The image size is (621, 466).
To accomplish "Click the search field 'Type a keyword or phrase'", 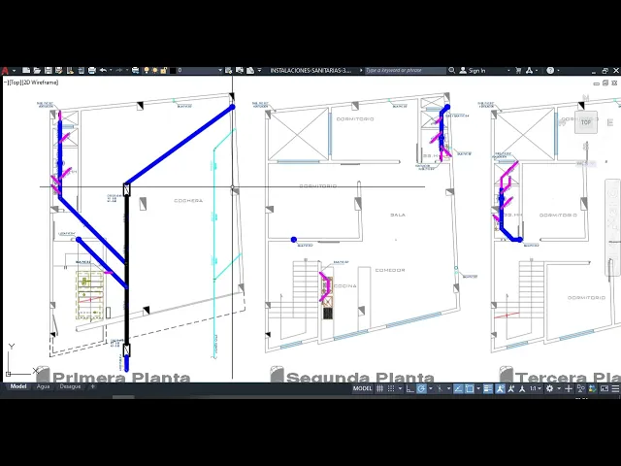I will [x=406, y=71].
